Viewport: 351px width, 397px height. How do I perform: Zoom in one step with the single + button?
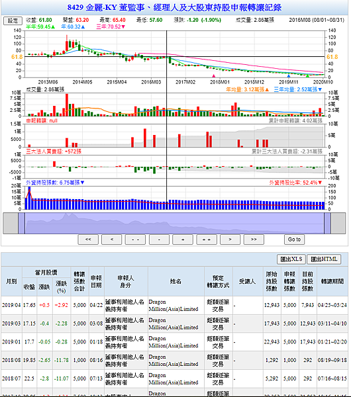[x=183, y=240]
